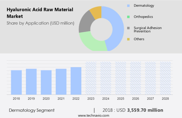Click the 2018 solid blue bar
Viewport: 182px width, 118px height.
click(16, 82)
